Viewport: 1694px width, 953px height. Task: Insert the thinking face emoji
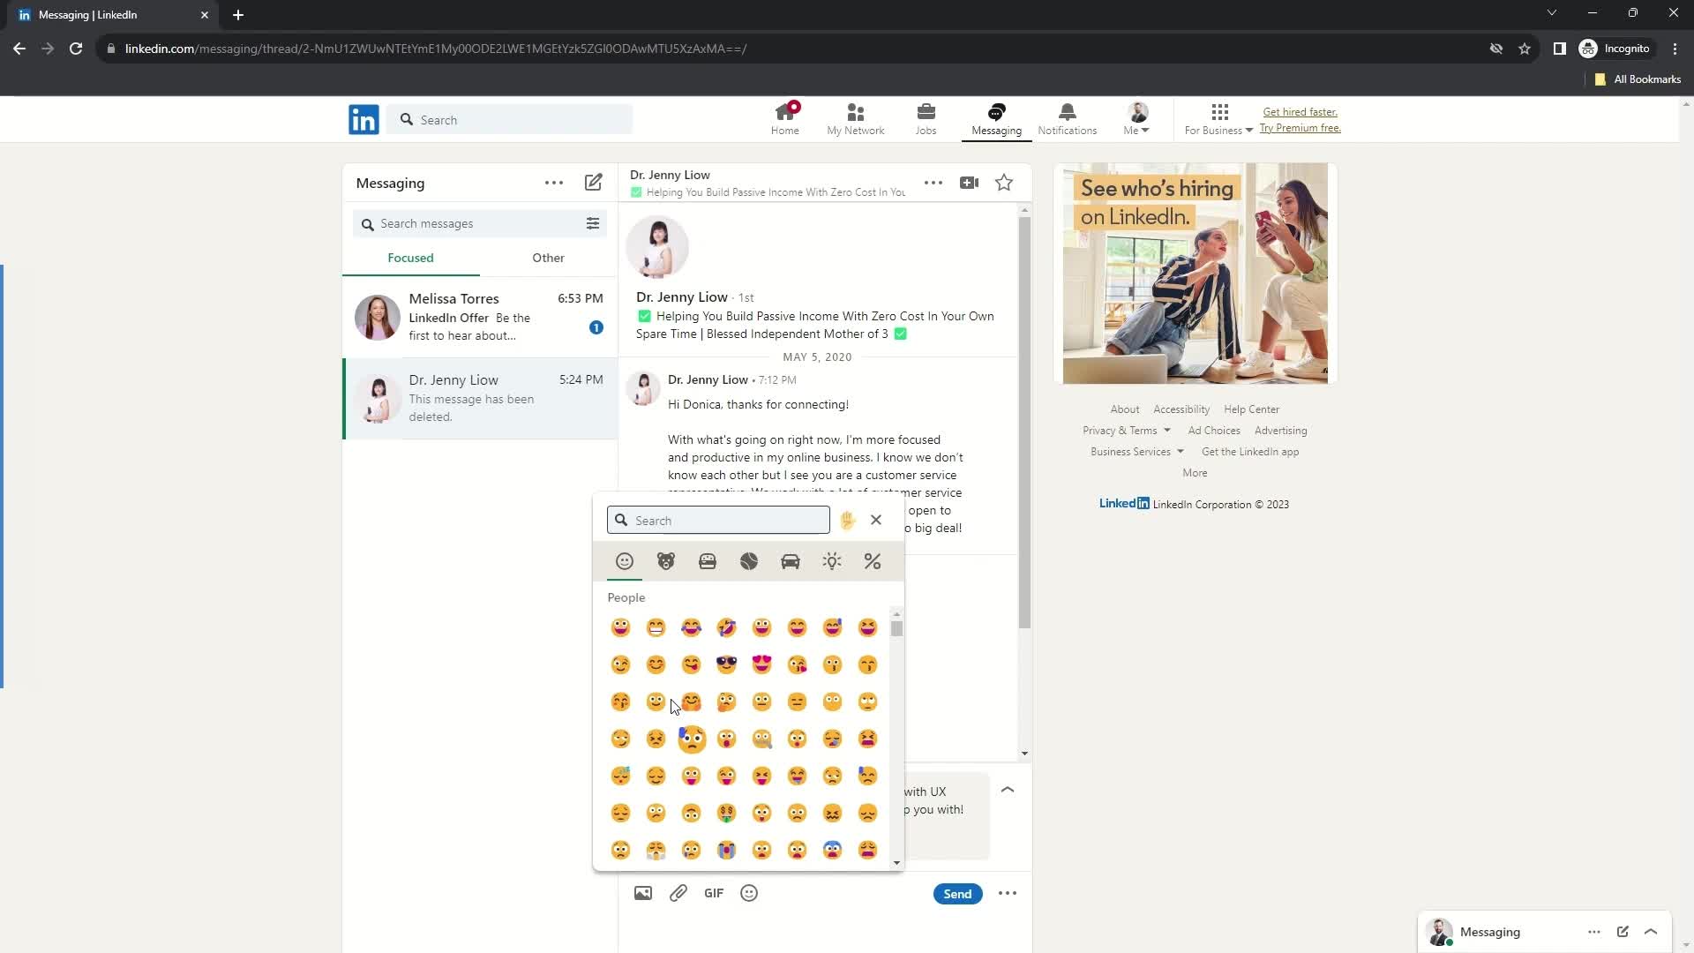(726, 702)
